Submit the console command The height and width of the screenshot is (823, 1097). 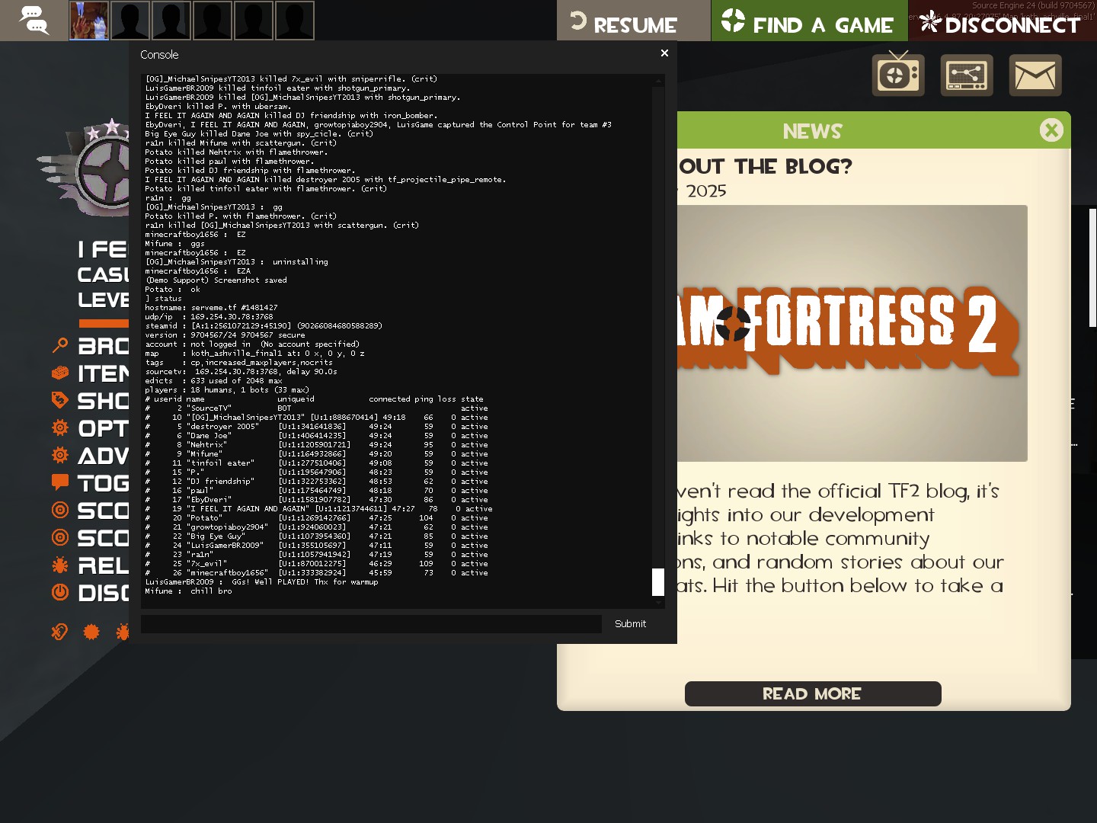(x=630, y=624)
